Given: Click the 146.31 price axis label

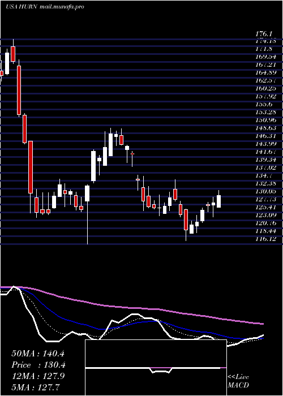Looking at the screenshot, I should pos(267,136).
